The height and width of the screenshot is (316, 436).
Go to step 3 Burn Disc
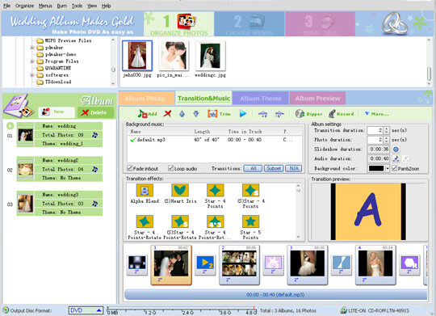pos(320,24)
